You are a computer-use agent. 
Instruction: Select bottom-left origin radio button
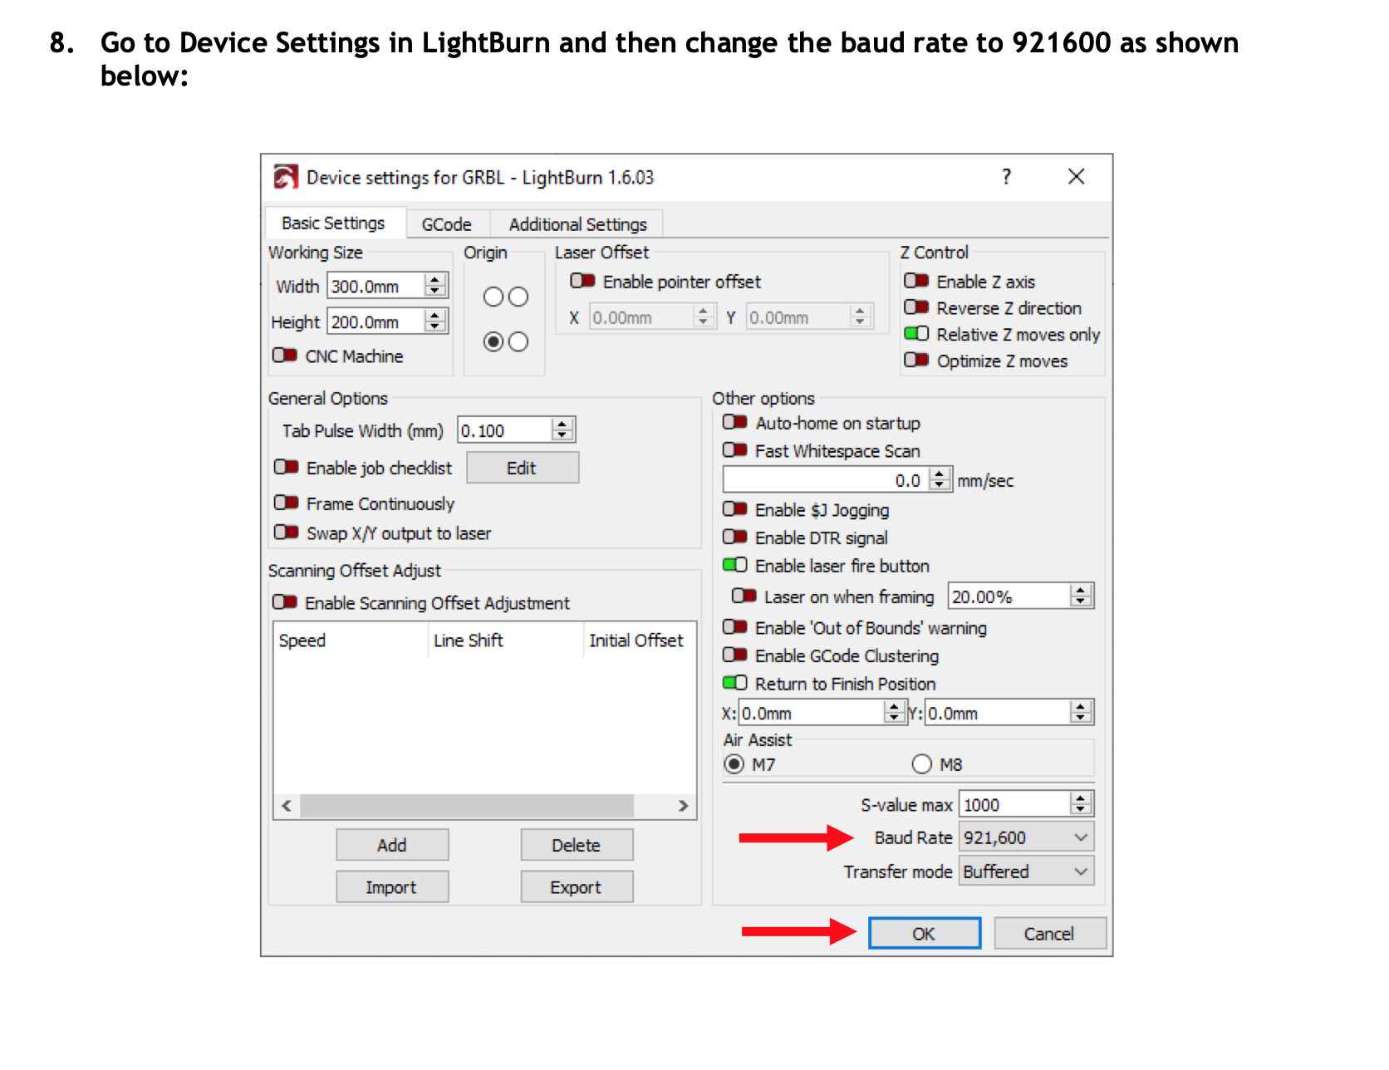coord(493,341)
